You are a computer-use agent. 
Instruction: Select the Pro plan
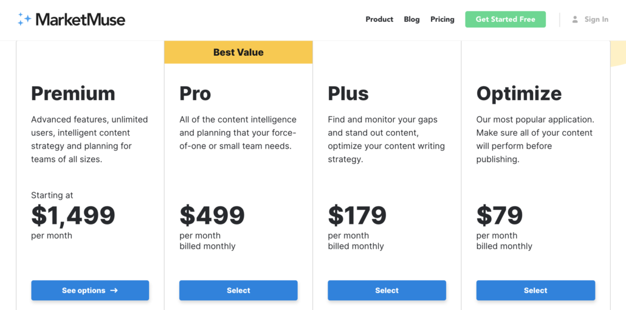(238, 291)
